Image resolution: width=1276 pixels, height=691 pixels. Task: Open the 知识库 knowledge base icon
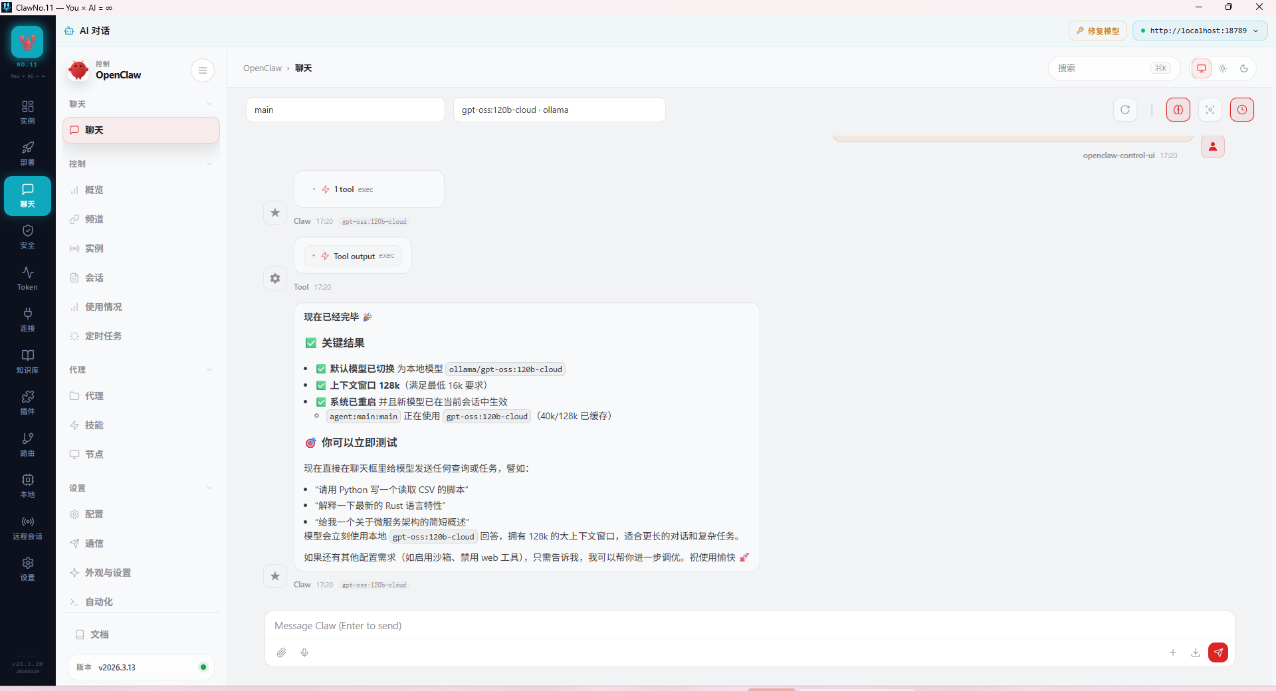point(27,361)
